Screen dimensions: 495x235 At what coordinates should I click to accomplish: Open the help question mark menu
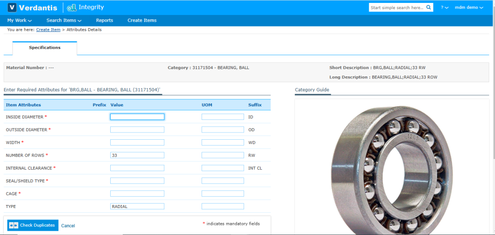pos(444,8)
